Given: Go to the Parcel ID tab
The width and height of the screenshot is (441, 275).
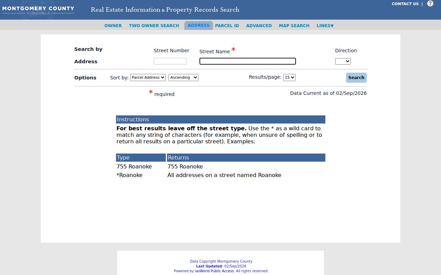Looking at the screenshot, I should click(227, 26).
